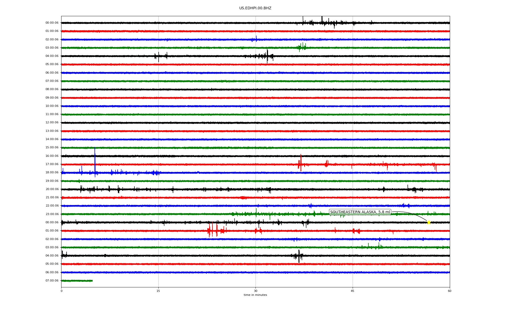The image size is (511, 319).
Task: Click the red burst on the lower 01:00:06 trace
Action: (213, 230)
